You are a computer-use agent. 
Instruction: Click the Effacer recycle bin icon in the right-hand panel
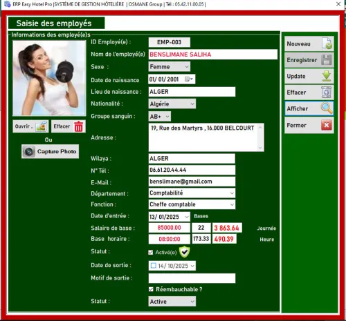tap(327, 93)
